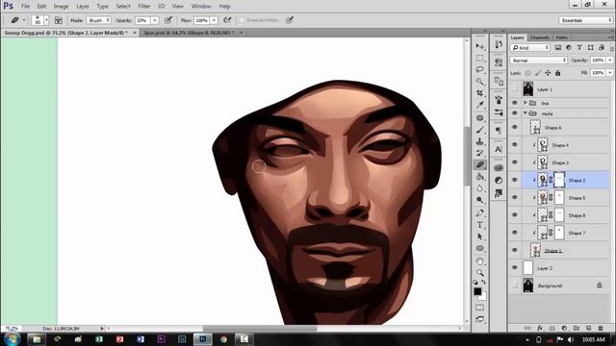Toggle the brush panel button
616x346 pixels.
click(58, 20)
